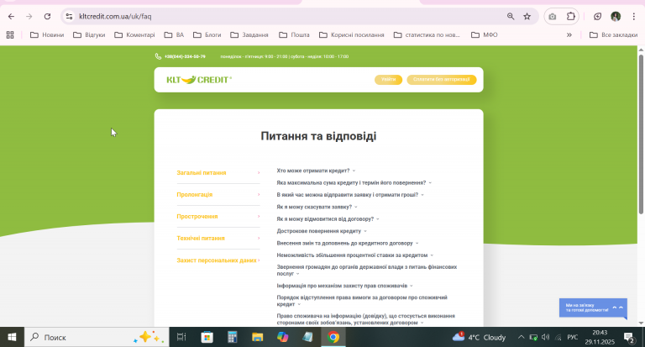Screen dimensions: 645x347
Task: Click the Windows 'Поиск' search box
Action: pos(97,337)
